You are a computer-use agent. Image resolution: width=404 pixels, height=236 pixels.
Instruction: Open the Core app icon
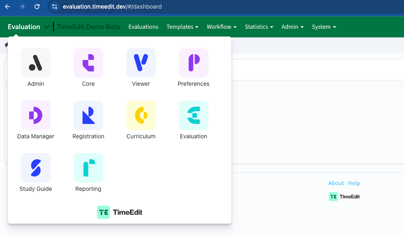tap(88, 63)
